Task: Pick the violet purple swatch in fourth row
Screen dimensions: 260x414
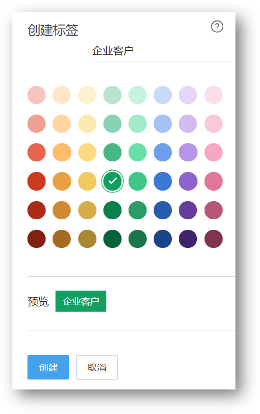Action: [x=188, y=181]
